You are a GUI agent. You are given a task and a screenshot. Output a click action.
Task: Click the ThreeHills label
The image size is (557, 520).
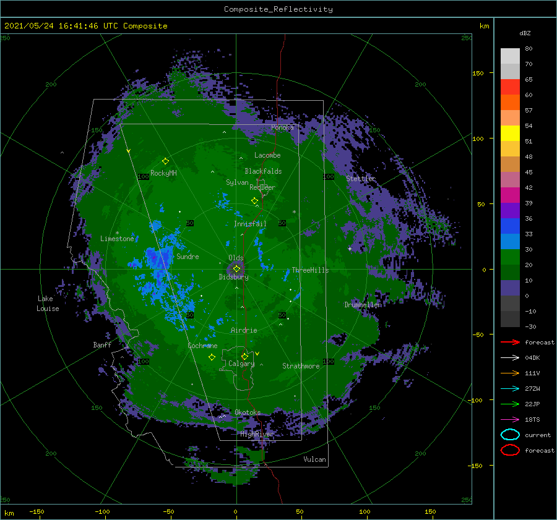[311, 270]
